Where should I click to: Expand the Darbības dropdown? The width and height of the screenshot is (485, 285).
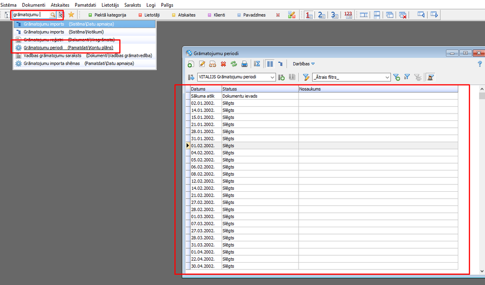304,64
